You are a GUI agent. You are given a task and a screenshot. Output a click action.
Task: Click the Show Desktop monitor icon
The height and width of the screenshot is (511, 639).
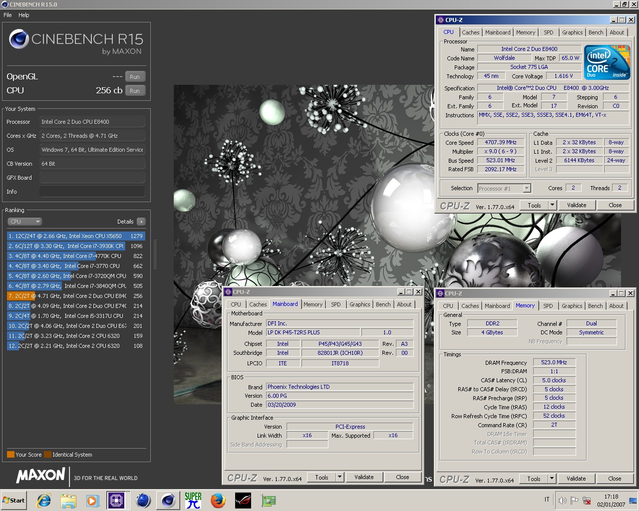(x=633, y=501)
